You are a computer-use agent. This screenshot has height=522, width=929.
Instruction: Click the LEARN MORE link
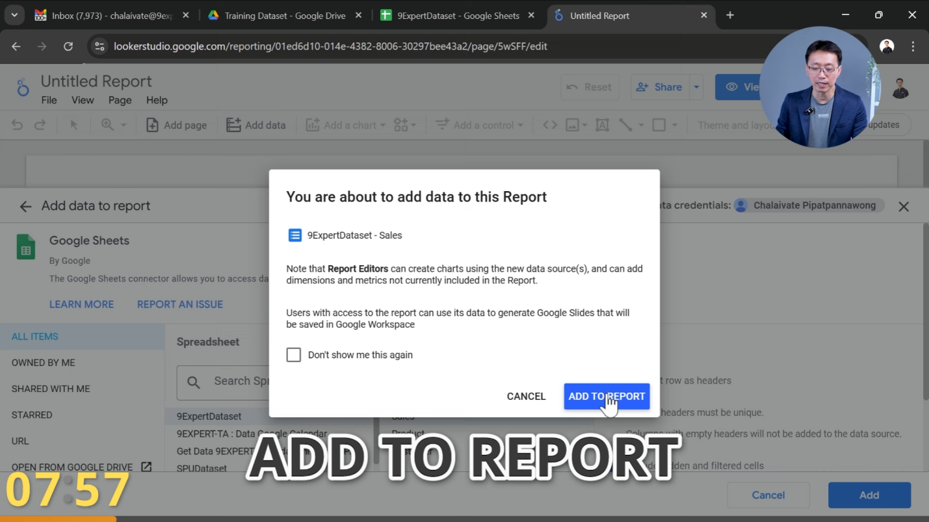pos(81,304)
